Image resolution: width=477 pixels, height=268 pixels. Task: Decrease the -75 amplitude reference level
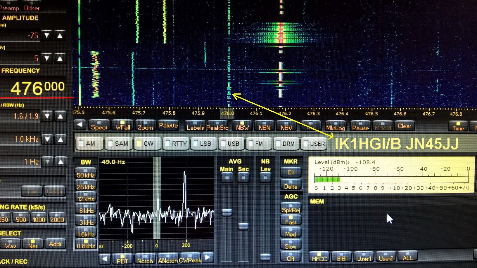[47, 35]
